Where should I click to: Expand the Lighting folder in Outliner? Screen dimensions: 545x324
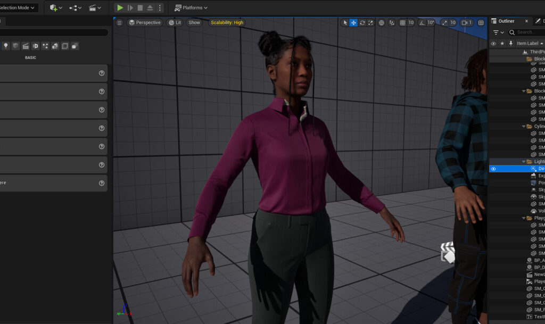[524, 161]
